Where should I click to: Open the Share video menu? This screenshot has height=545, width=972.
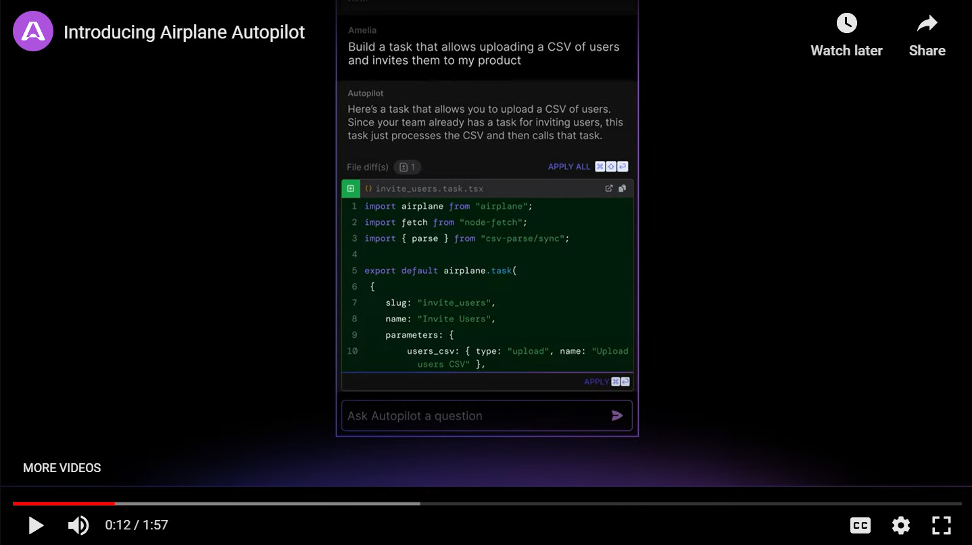[x=927, y=36]
